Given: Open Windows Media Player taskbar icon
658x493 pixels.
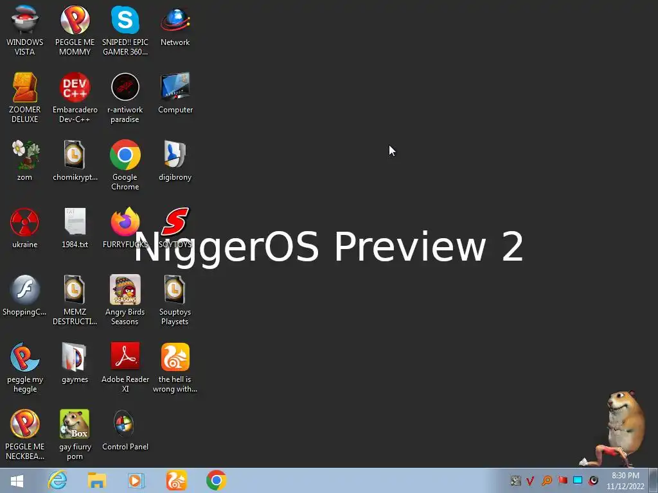Looking at the screenshot, I should pos(136,480).
